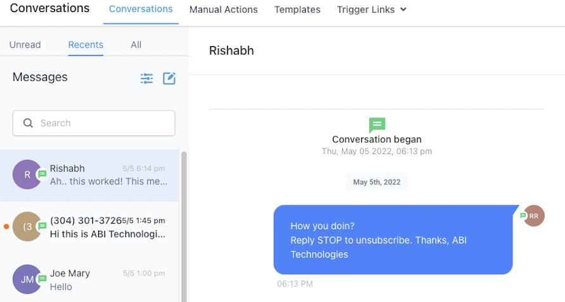Click the RR sender avatar
This screenshot has height=302, width=565.
(x=534, y=215)
